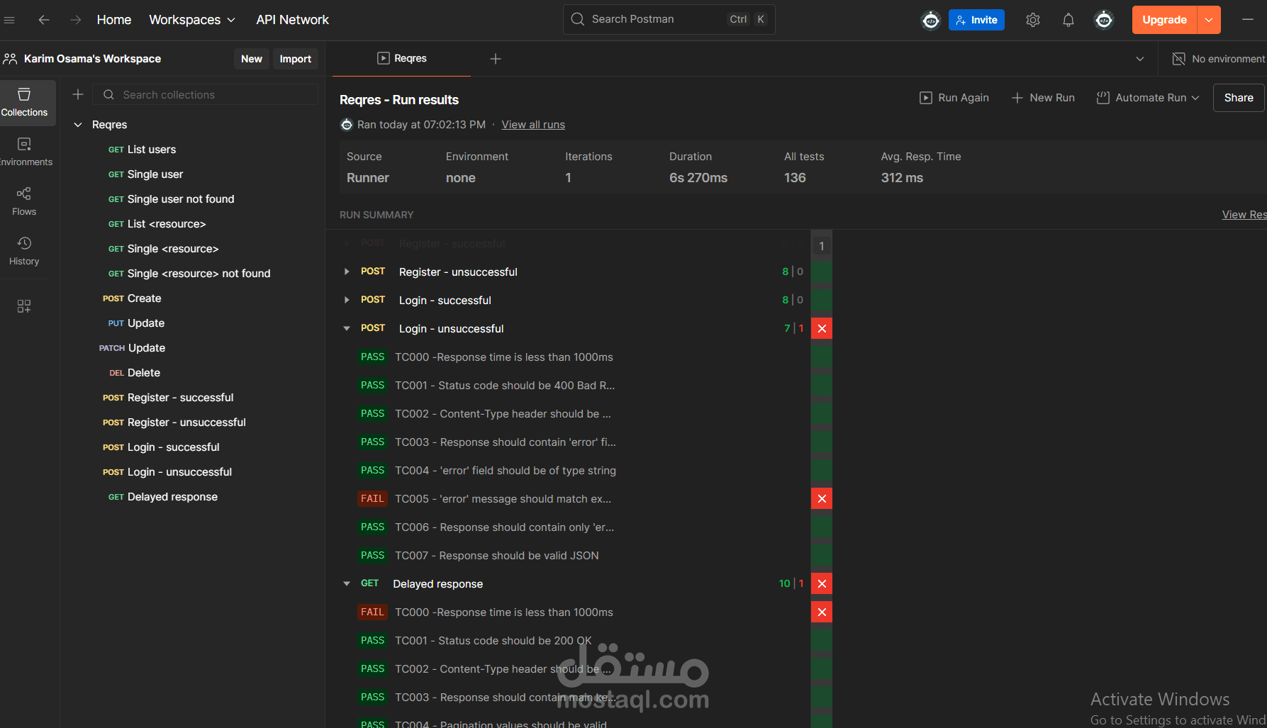The width and height of the screenshot is (1267, 728).
Task: Open the Collections sidebar tab
Action: pyautogui.click(x=25, y=103)
